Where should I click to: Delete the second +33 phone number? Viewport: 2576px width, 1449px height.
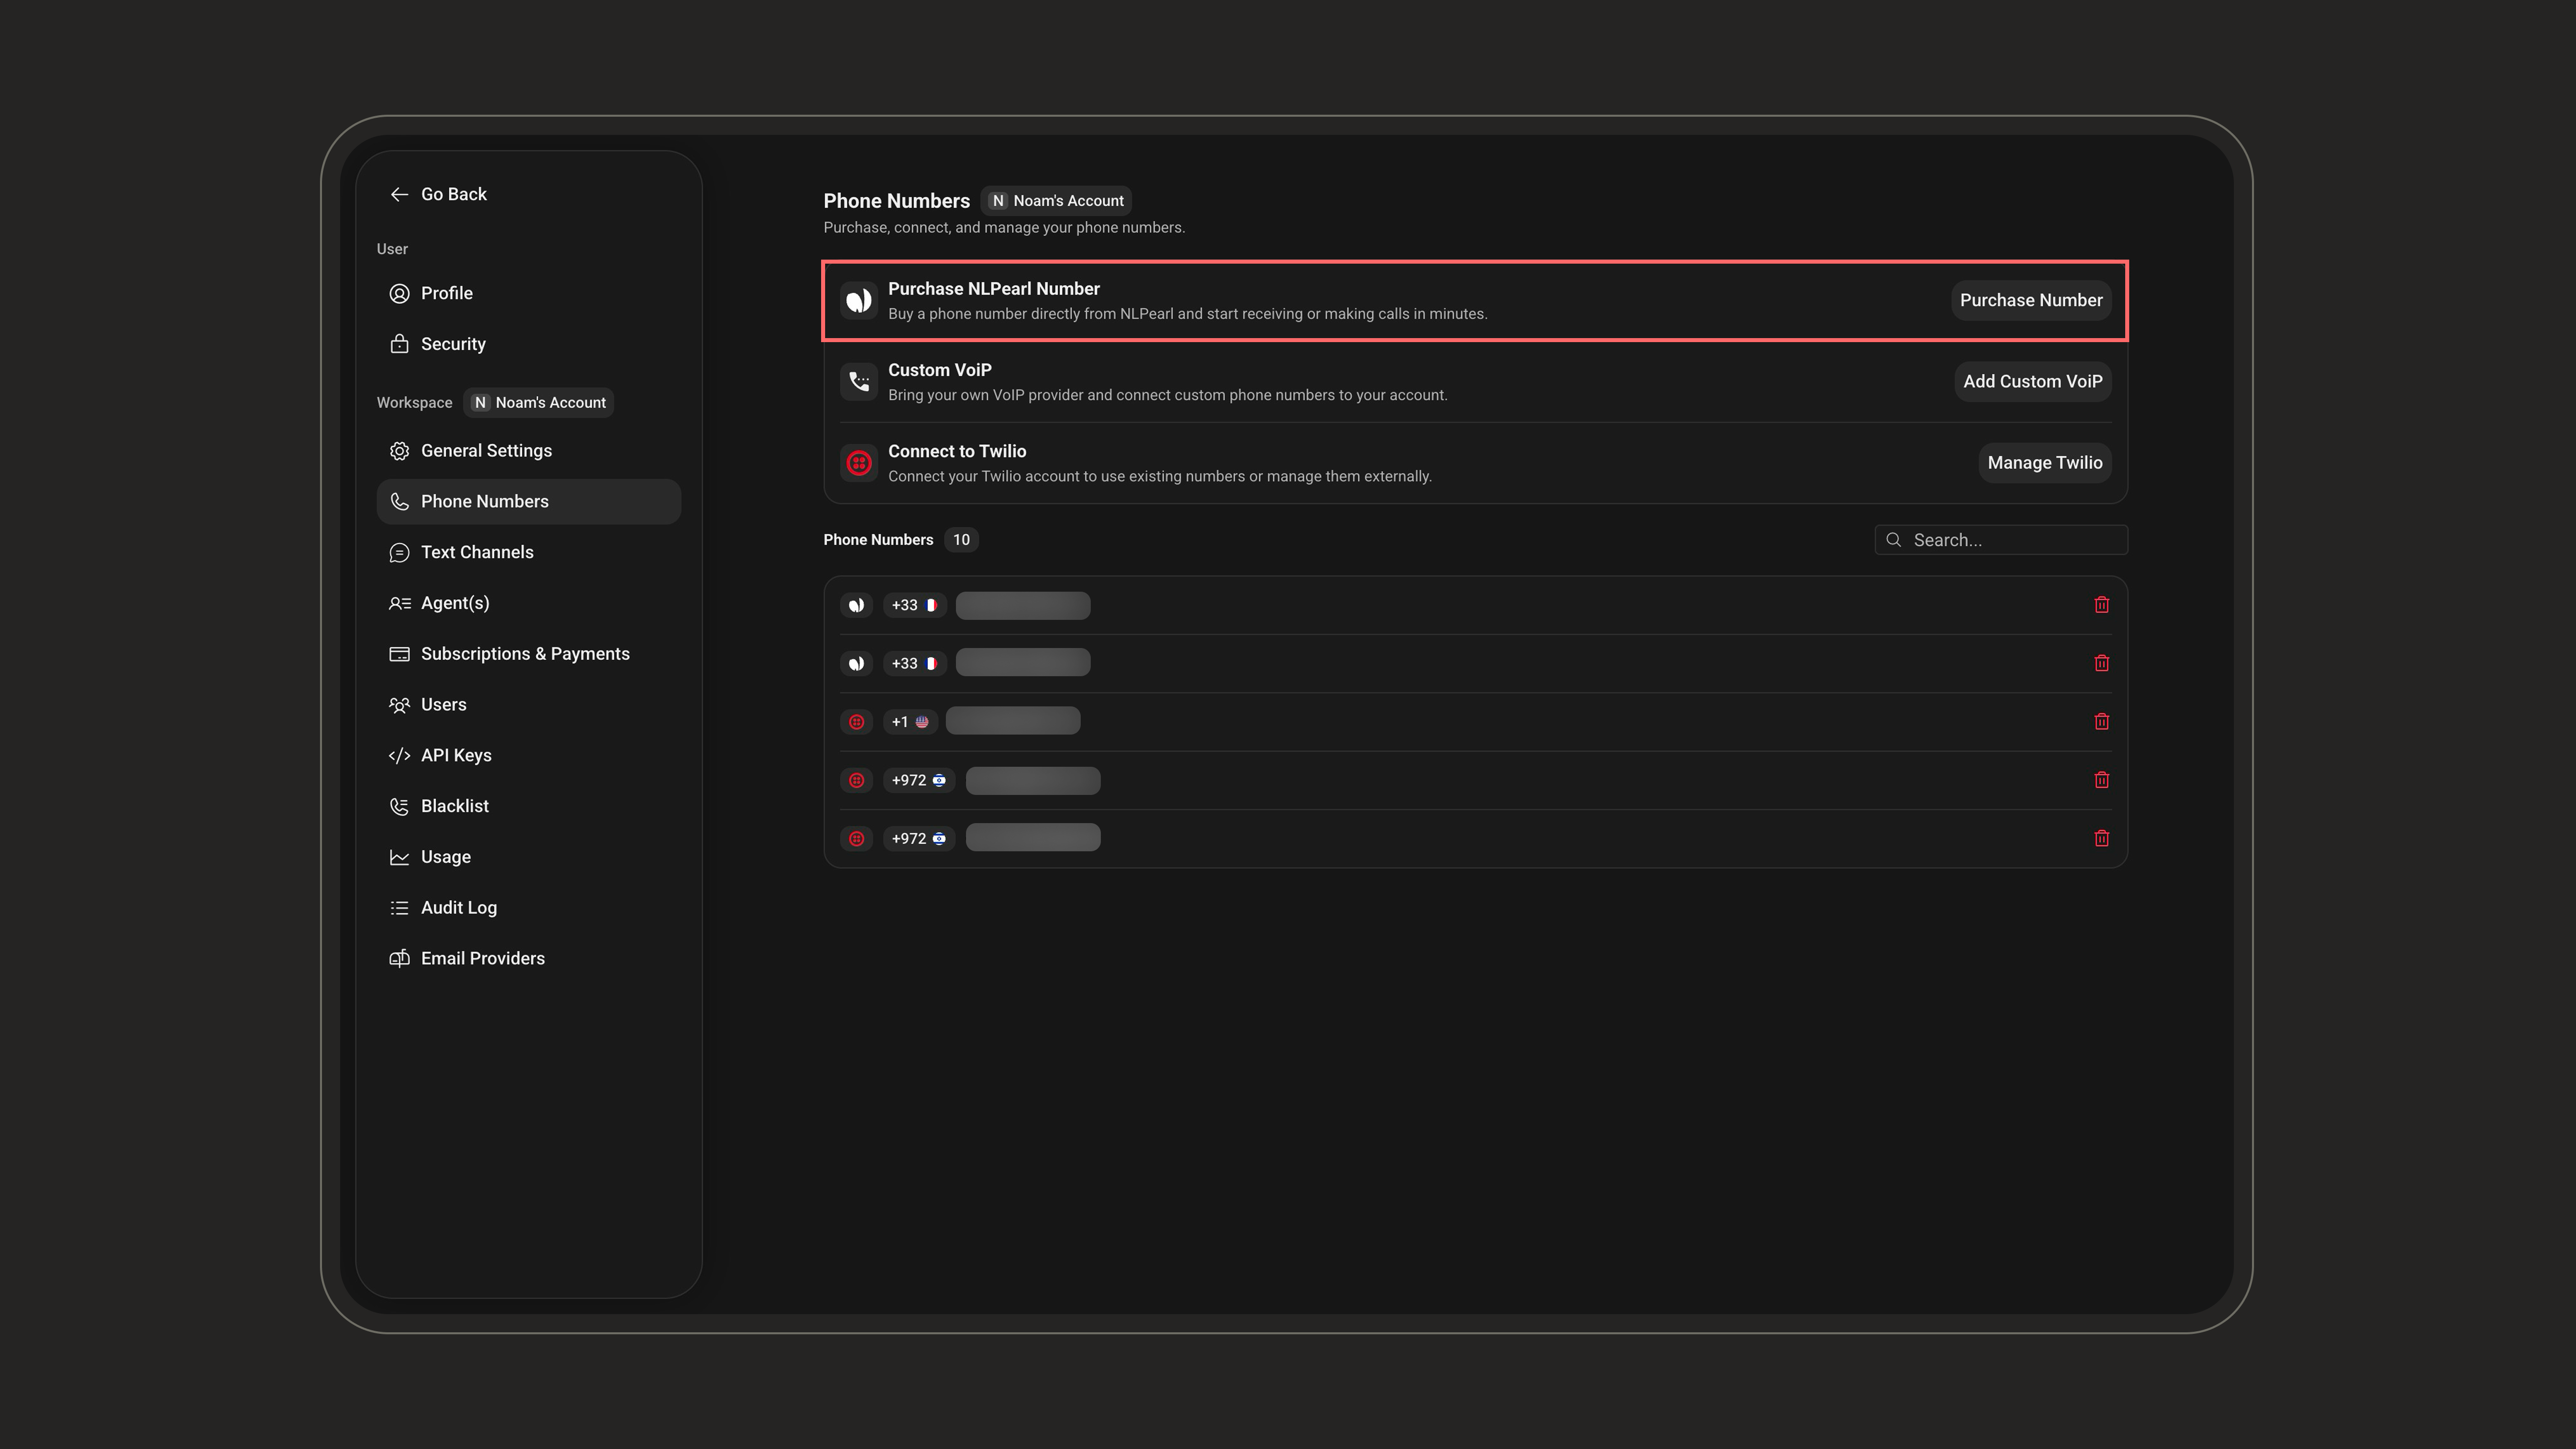(2101, 663)
